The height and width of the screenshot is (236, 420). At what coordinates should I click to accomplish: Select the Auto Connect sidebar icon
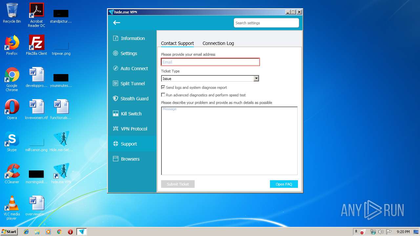115,69
